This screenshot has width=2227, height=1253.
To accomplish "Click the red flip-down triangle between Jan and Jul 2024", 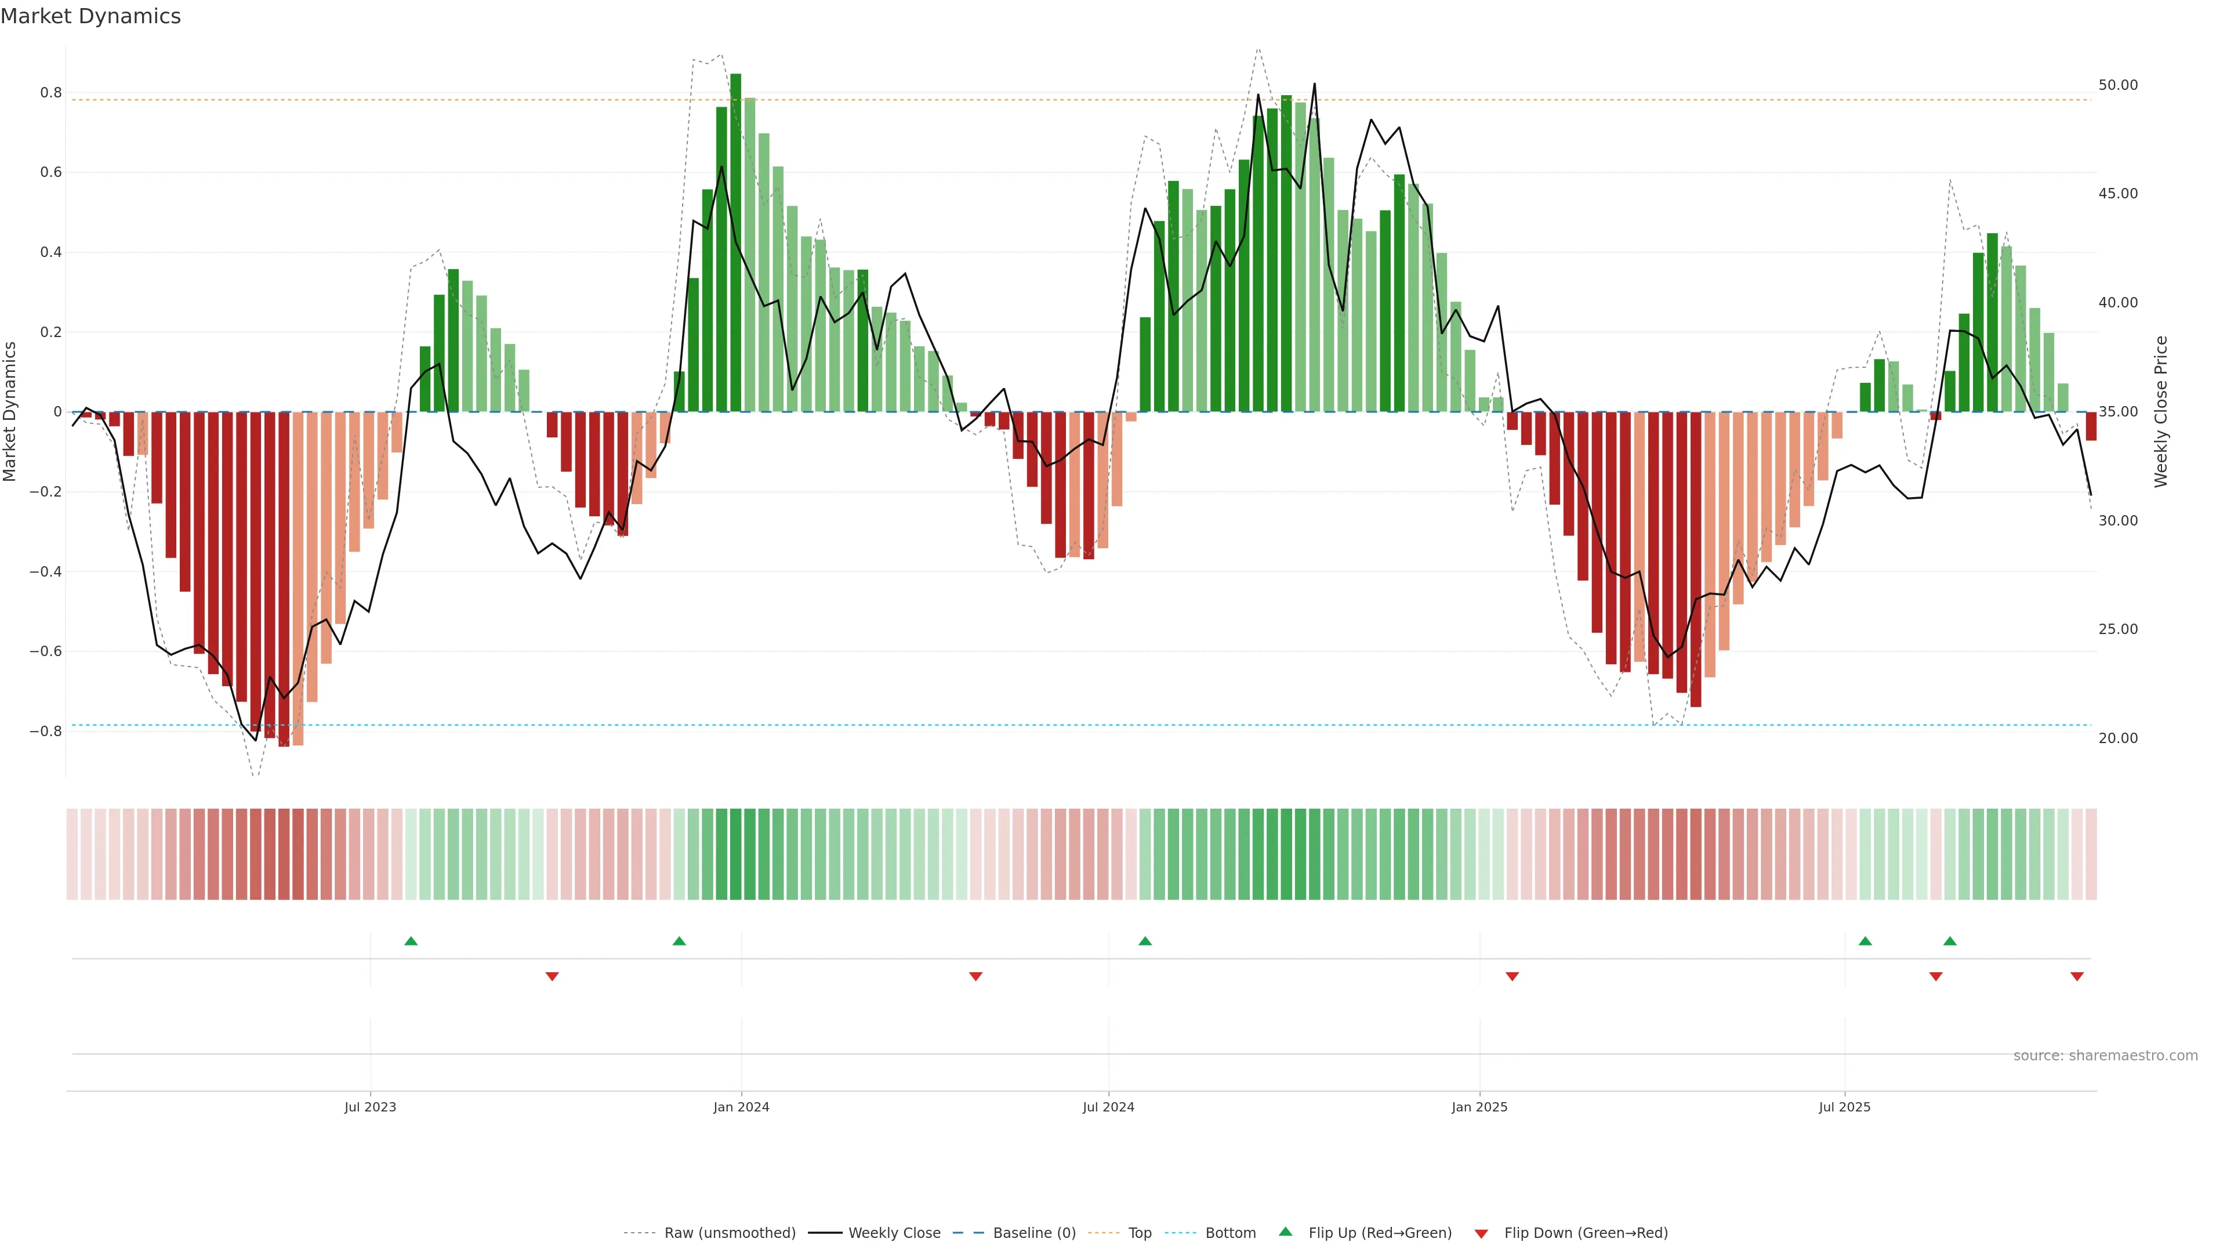I will [x=975, y=976].
